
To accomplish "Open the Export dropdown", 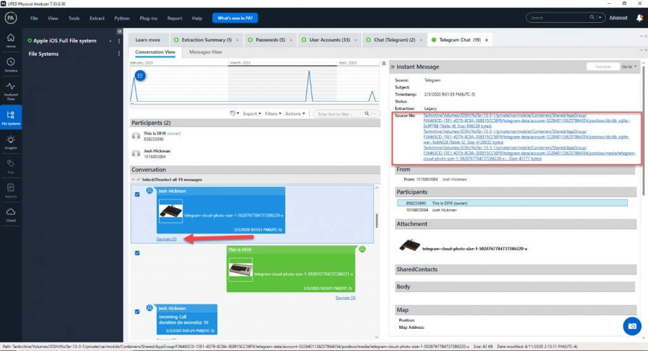I will pos(252,114).
